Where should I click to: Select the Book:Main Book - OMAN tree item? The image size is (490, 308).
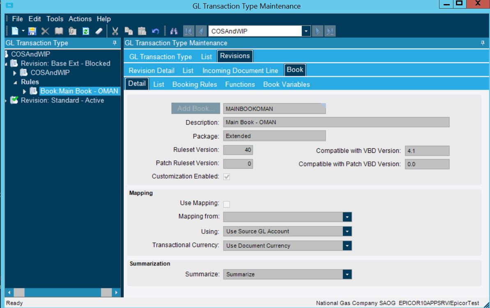pyautogui.click(x=79, y=91)
